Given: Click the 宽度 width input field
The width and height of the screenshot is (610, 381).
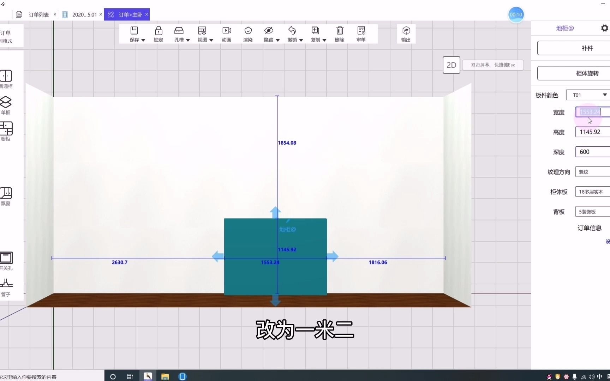Looking at the screenshot, I should 593,112.
